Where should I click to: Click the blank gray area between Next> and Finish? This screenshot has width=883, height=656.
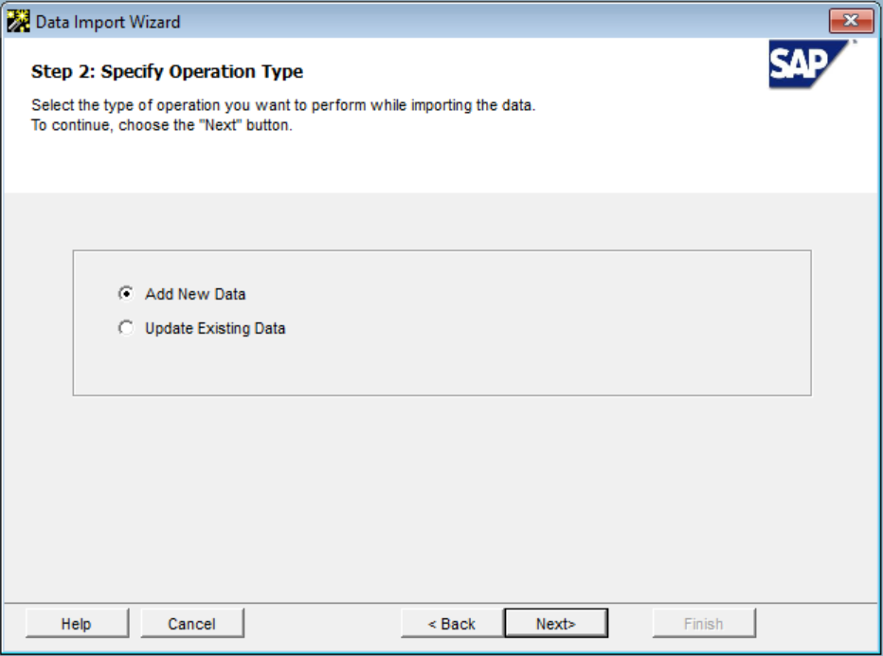[630, 624]
